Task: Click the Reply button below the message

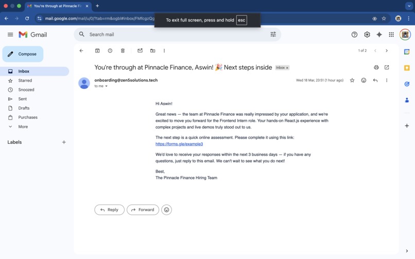Action: tap(109, 210)
